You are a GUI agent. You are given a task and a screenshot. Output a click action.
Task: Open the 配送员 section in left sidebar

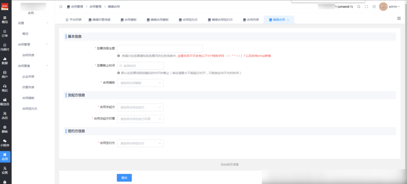(5, 102)
